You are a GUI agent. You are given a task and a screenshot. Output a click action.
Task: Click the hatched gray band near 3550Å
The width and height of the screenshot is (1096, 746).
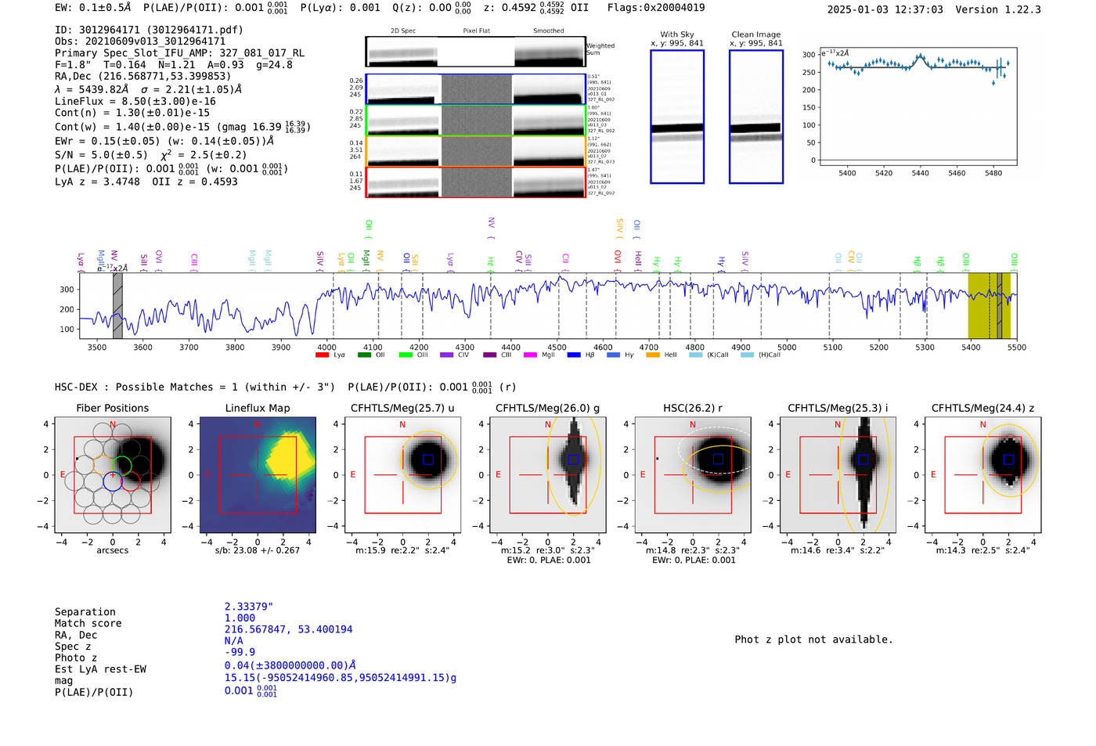117,305
